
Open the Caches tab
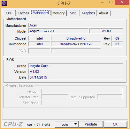tap(23, 13)
